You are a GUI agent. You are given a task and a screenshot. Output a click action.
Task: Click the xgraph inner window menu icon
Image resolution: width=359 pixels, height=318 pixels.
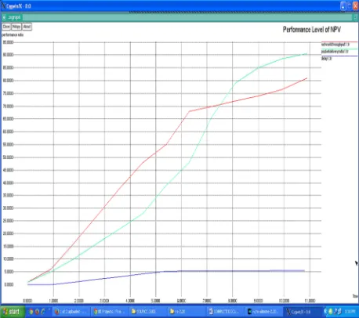pos(4,17)
